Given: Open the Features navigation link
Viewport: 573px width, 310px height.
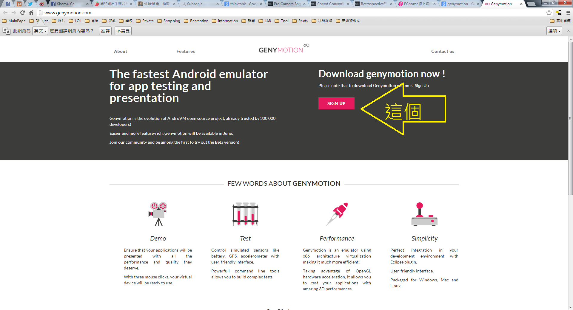Looking at the screenshot, I should point(185,51).
